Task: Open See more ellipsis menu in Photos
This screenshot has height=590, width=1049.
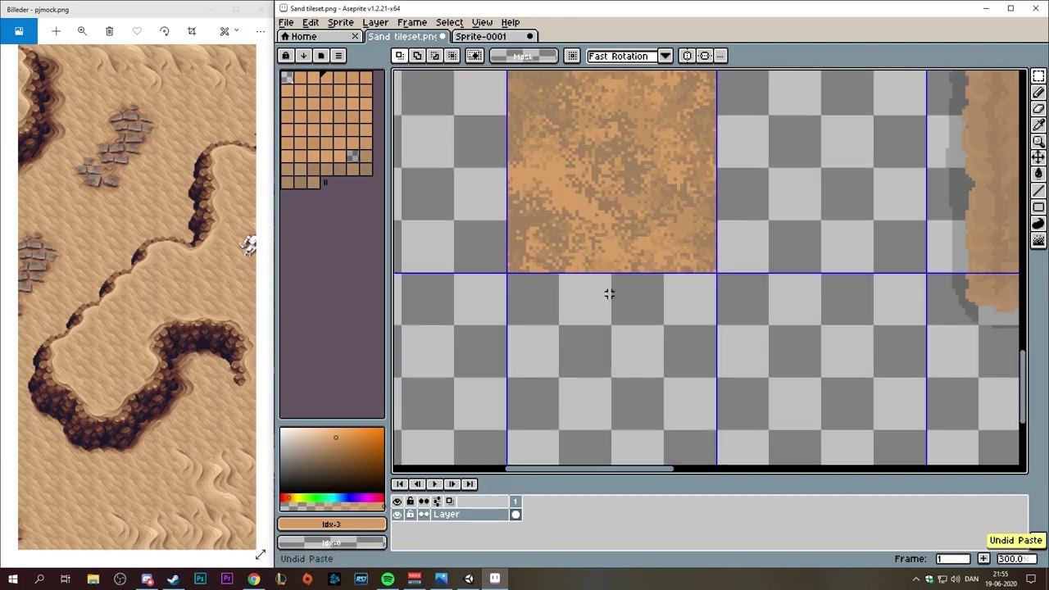Action: point(260,31)
